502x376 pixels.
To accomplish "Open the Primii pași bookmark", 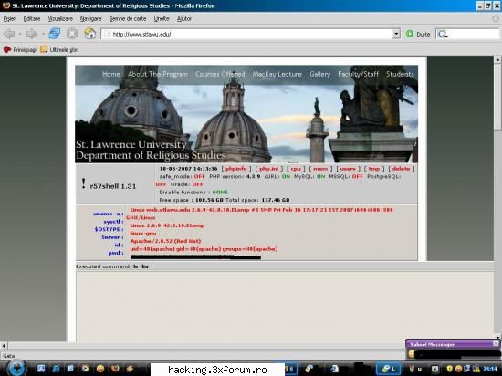I will click(x=19, y=49).
